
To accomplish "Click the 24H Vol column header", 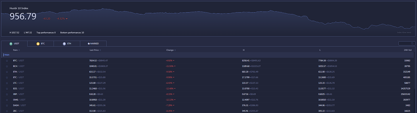I will [408, 50].
